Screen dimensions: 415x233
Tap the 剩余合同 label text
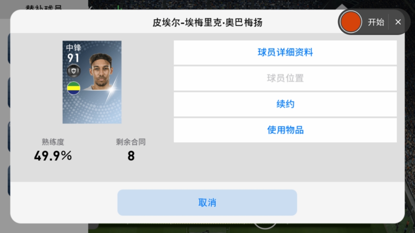coord(131,142)
